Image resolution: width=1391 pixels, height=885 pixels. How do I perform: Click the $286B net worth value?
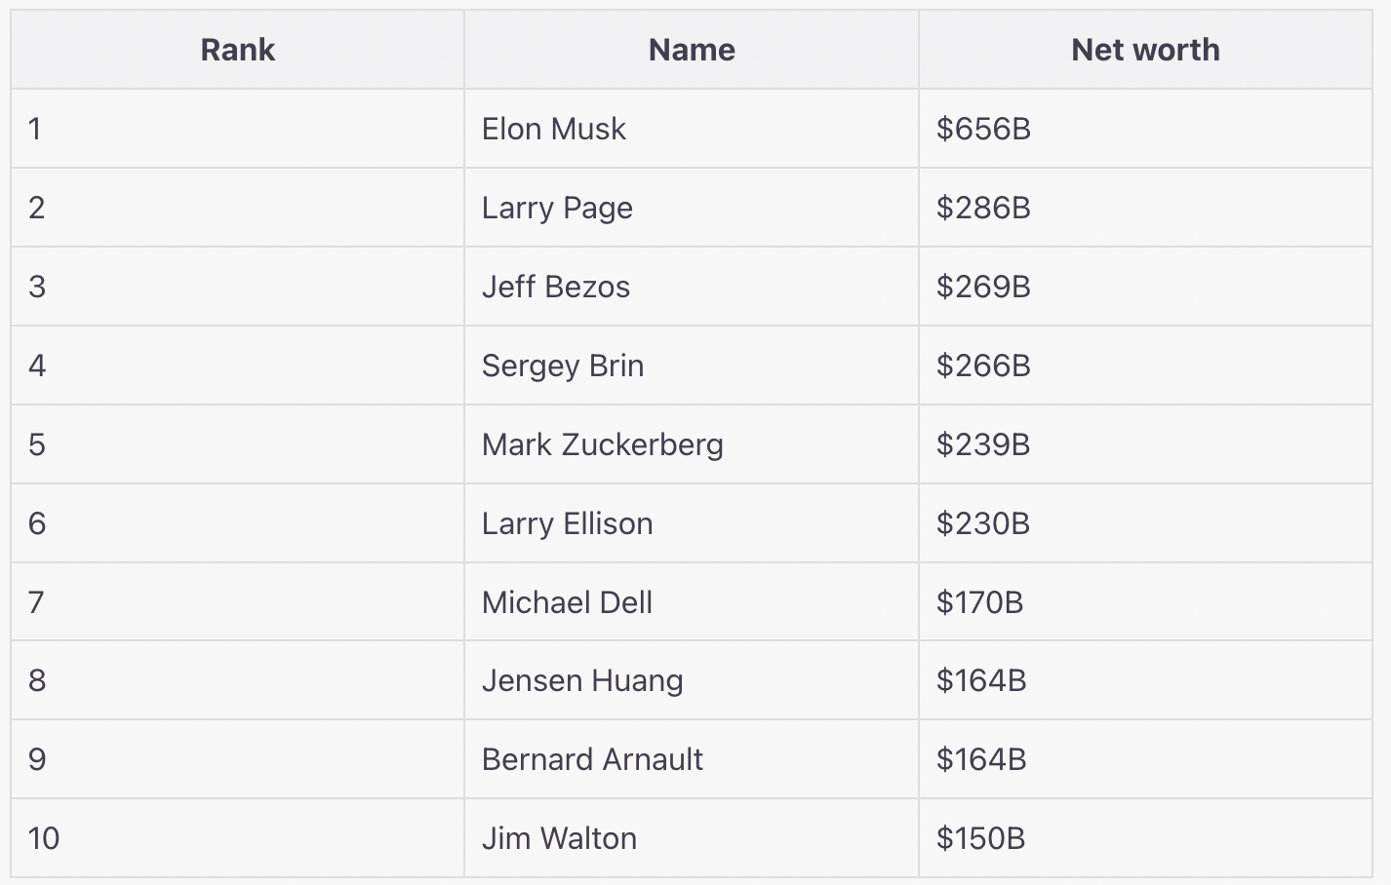(x=983, y=208)
